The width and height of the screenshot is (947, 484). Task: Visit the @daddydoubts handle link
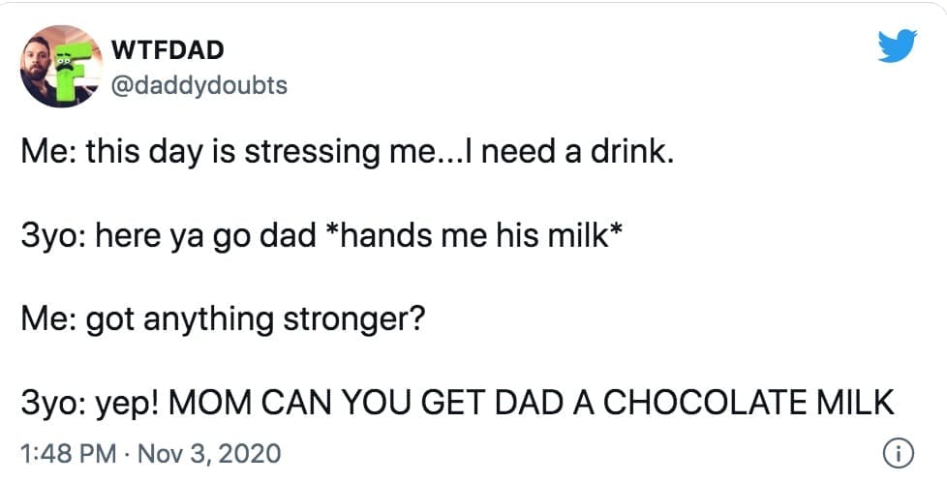(x=200, y=85)
